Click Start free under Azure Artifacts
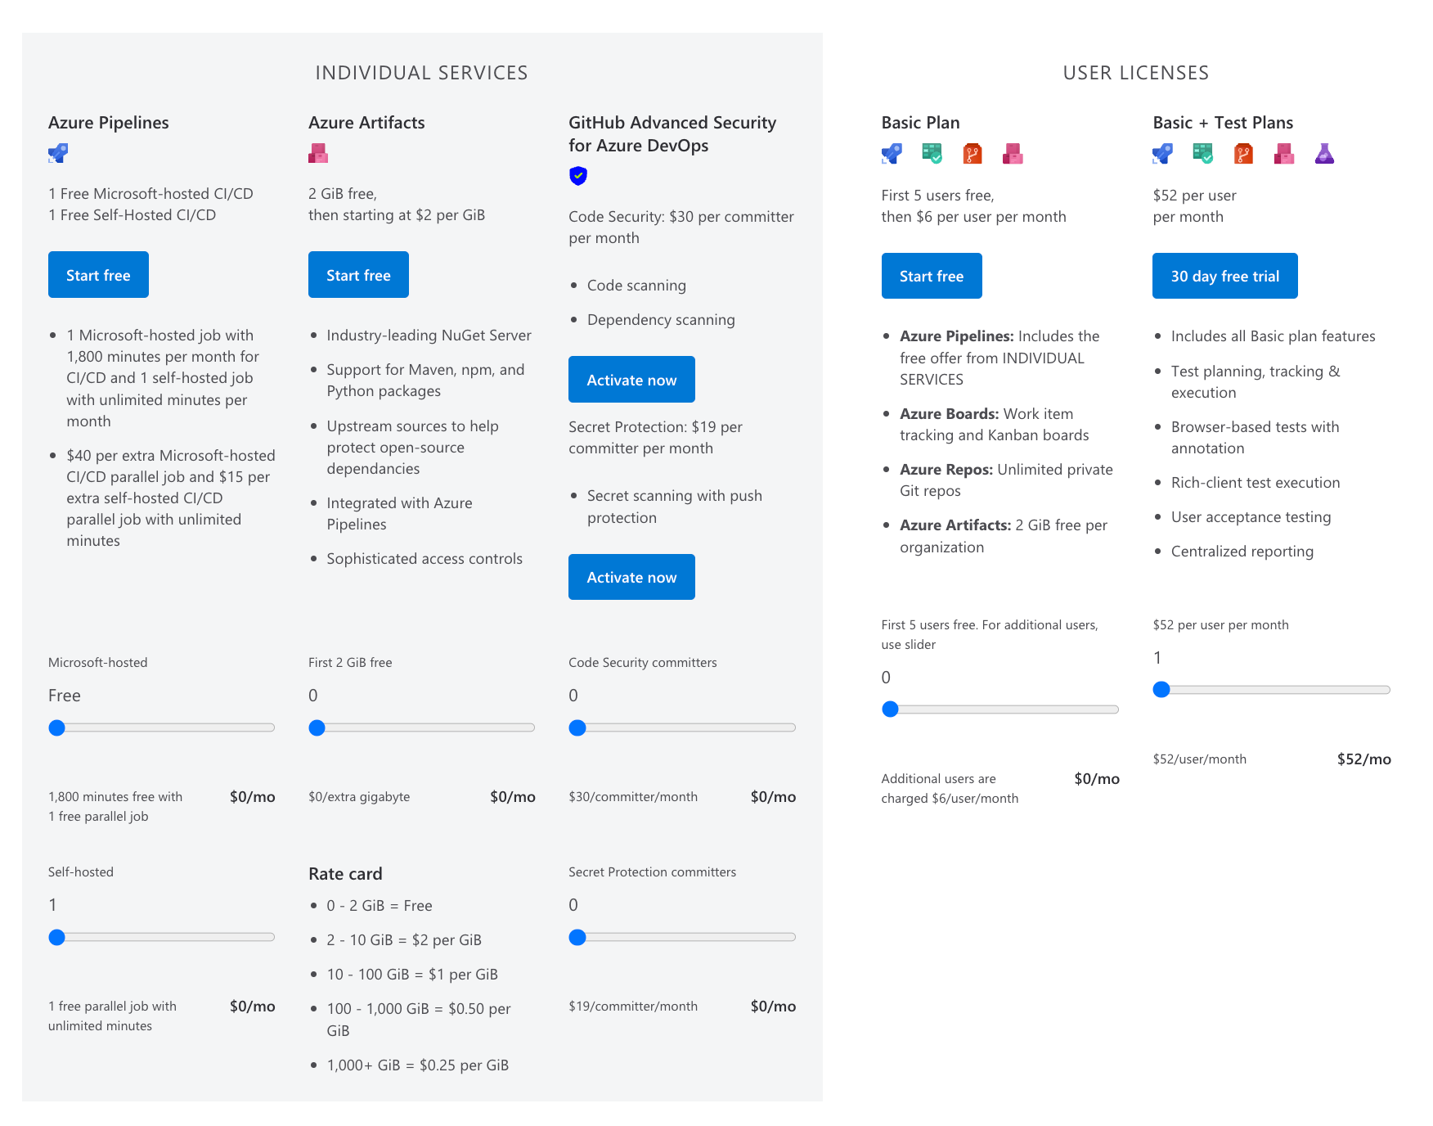 click(358, 275)
